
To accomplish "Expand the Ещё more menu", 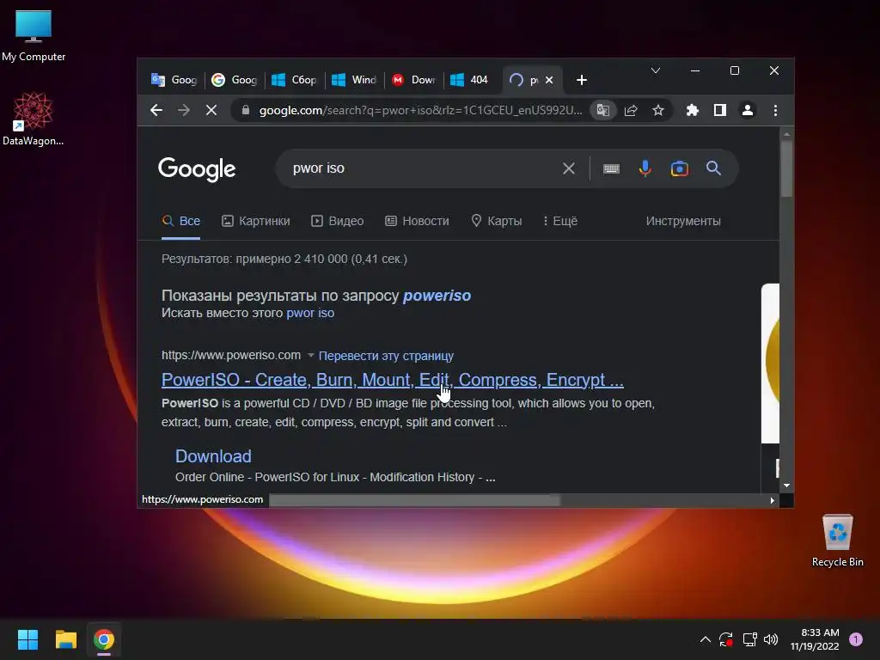I will 560,221.
